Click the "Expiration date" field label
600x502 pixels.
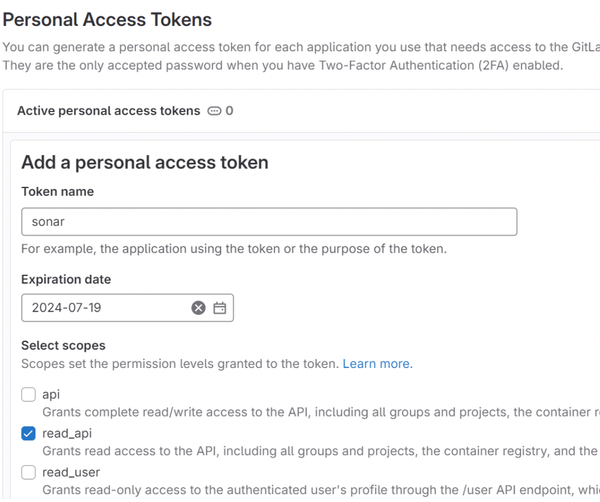click(66, 280)
